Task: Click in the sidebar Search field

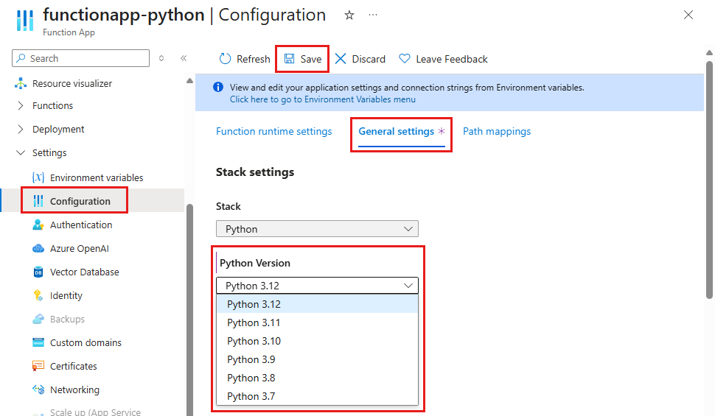Action: [x=80, y=58]
